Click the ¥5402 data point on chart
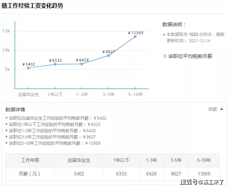The image size is (229, 188). coord(28,68)
